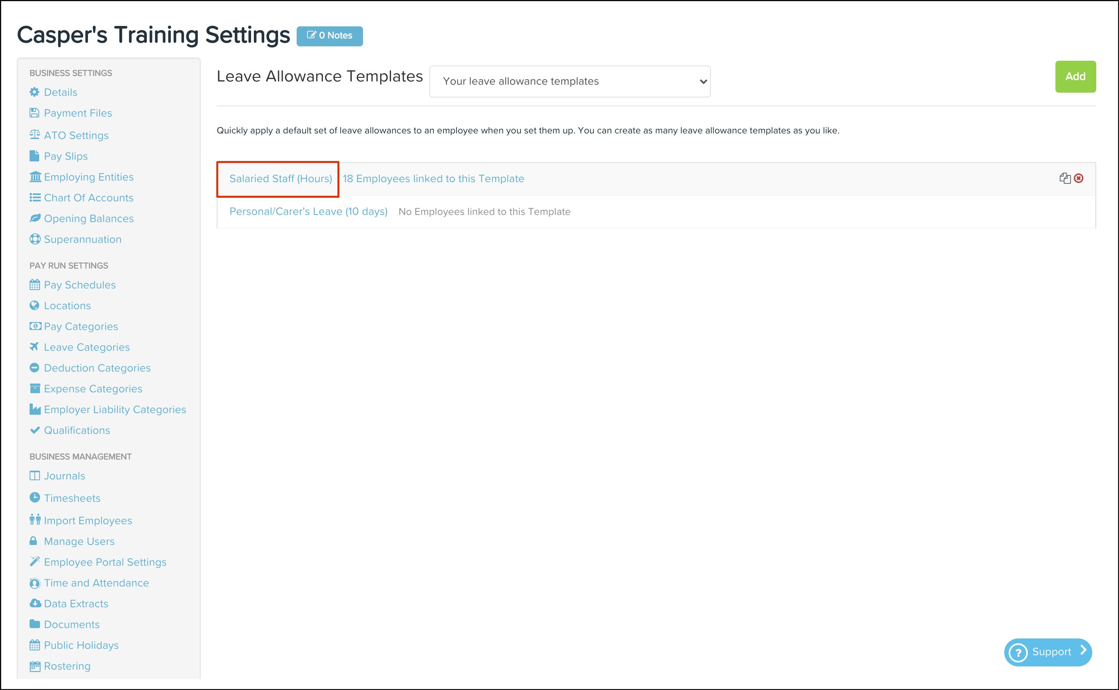Click the Timesheets clock icon

pyautogui.click(x=35, y=497)
